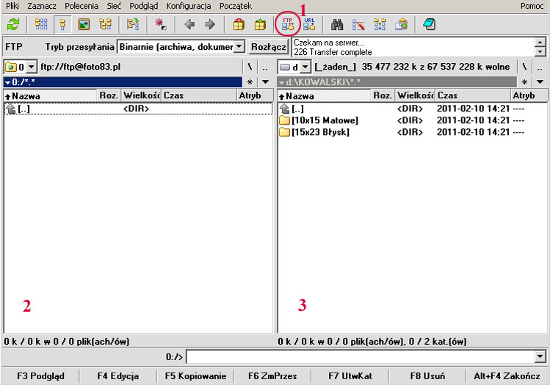Click the forward arrow toolbar icon
The width and height of the screenshot is (550, 385).
click(210, 24)
